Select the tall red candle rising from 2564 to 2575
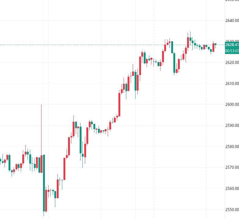The width and height of the screenshot is (239, 219). pyautogui.click(x=64, y=168)
